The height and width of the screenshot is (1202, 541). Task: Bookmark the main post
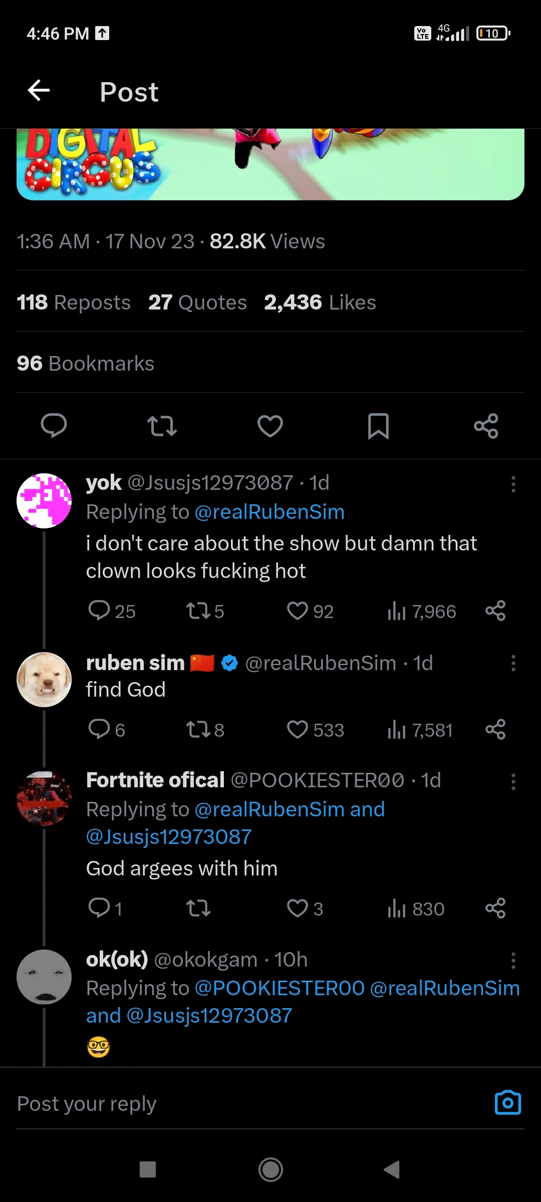(x=378, y=426)
